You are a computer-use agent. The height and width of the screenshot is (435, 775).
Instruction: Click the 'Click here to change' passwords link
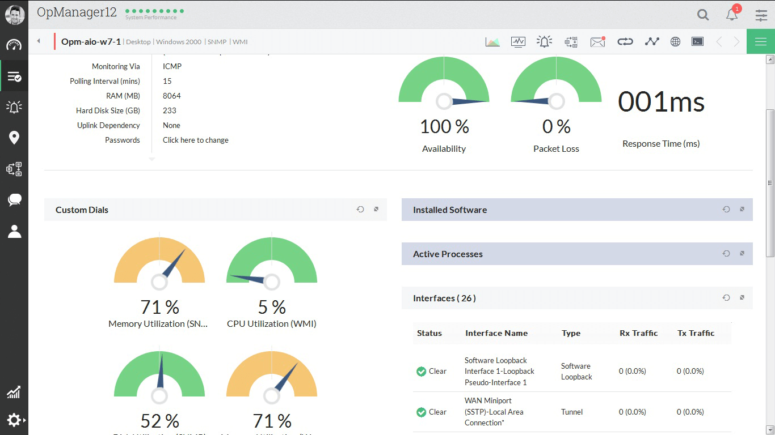196,140
